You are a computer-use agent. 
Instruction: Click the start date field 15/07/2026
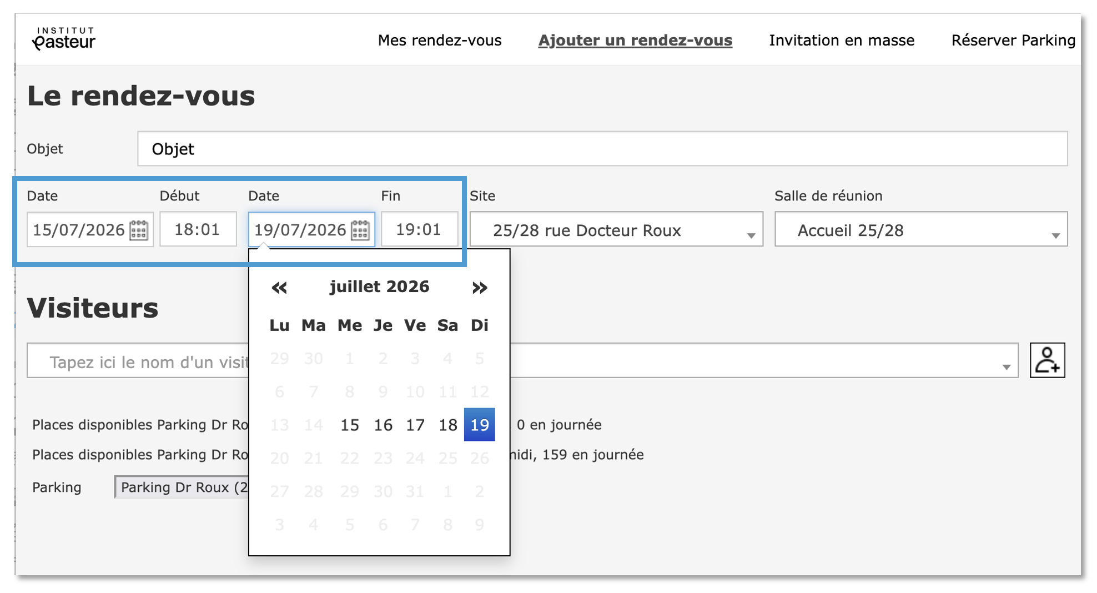coord(90,229)
